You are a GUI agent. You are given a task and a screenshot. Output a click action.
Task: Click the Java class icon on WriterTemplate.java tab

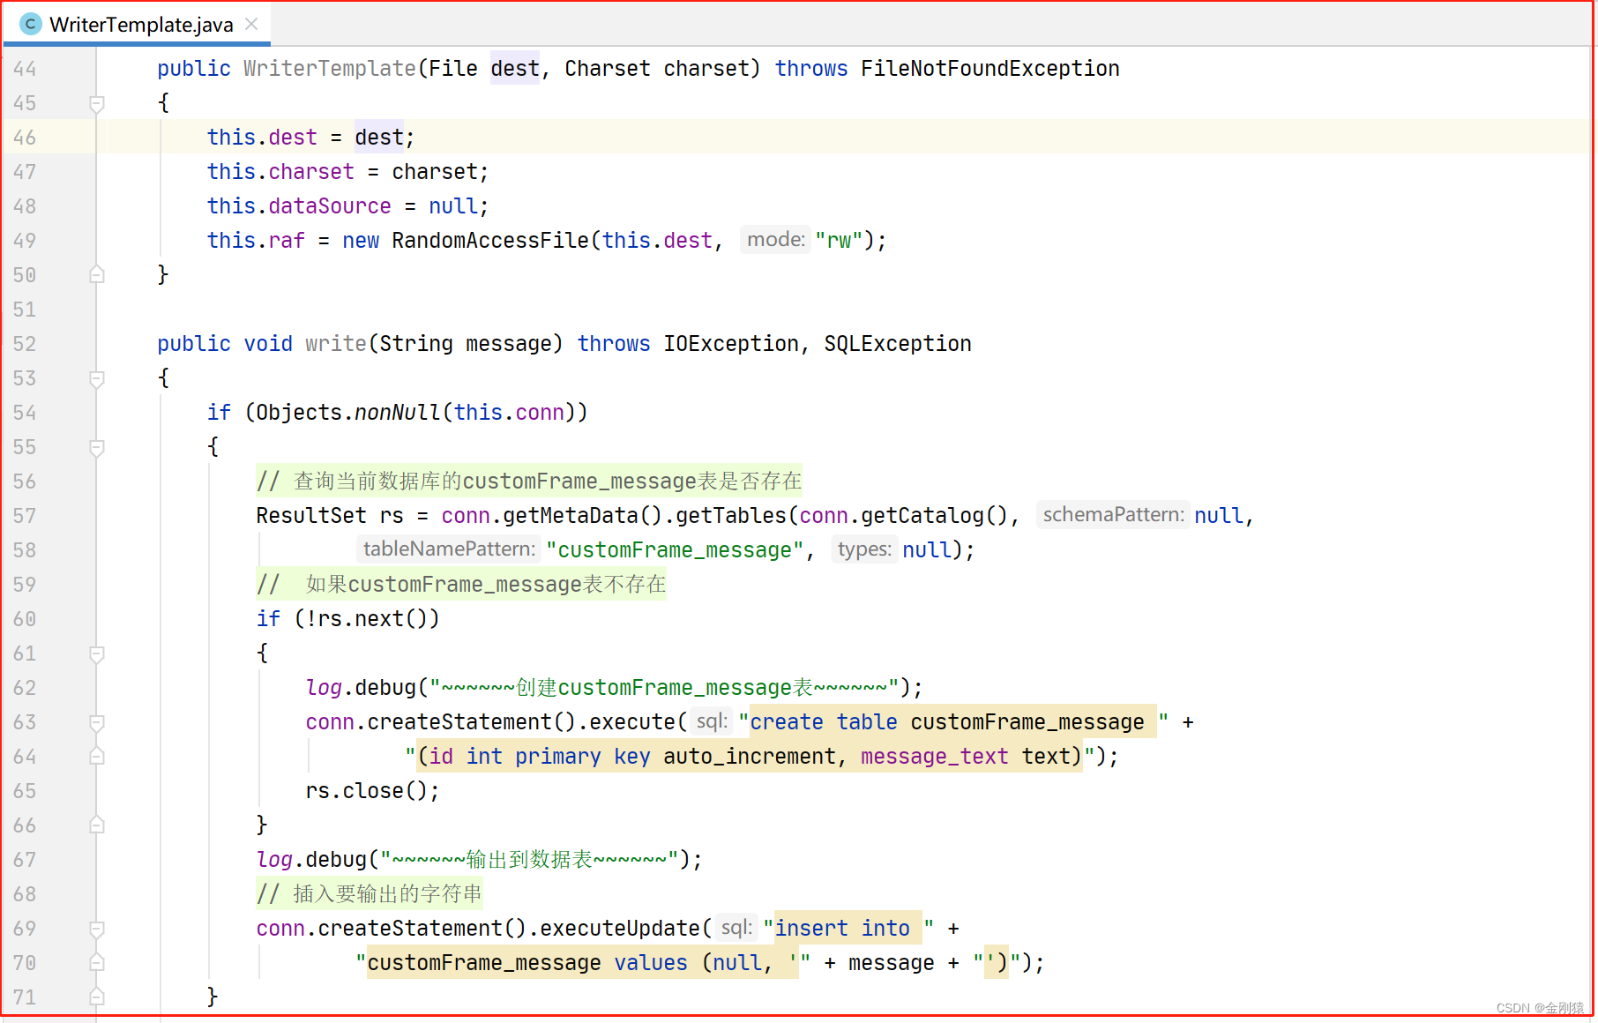[30, 24]
